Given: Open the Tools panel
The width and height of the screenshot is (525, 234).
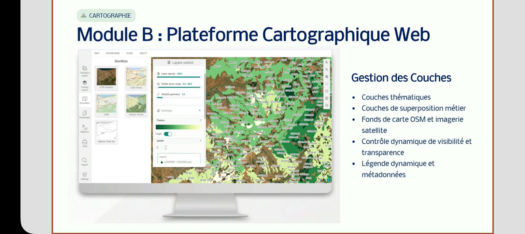Looking at the screenshot, I should pyautogui.click(x=85, y=143).
